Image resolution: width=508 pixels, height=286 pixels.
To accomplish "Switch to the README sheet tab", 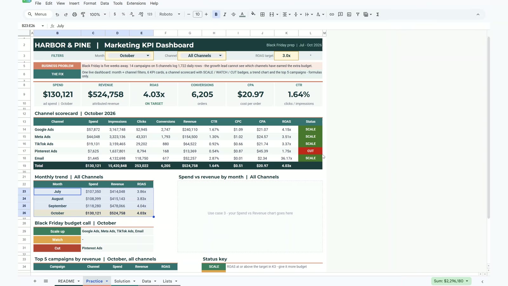I will pos(69,281).
